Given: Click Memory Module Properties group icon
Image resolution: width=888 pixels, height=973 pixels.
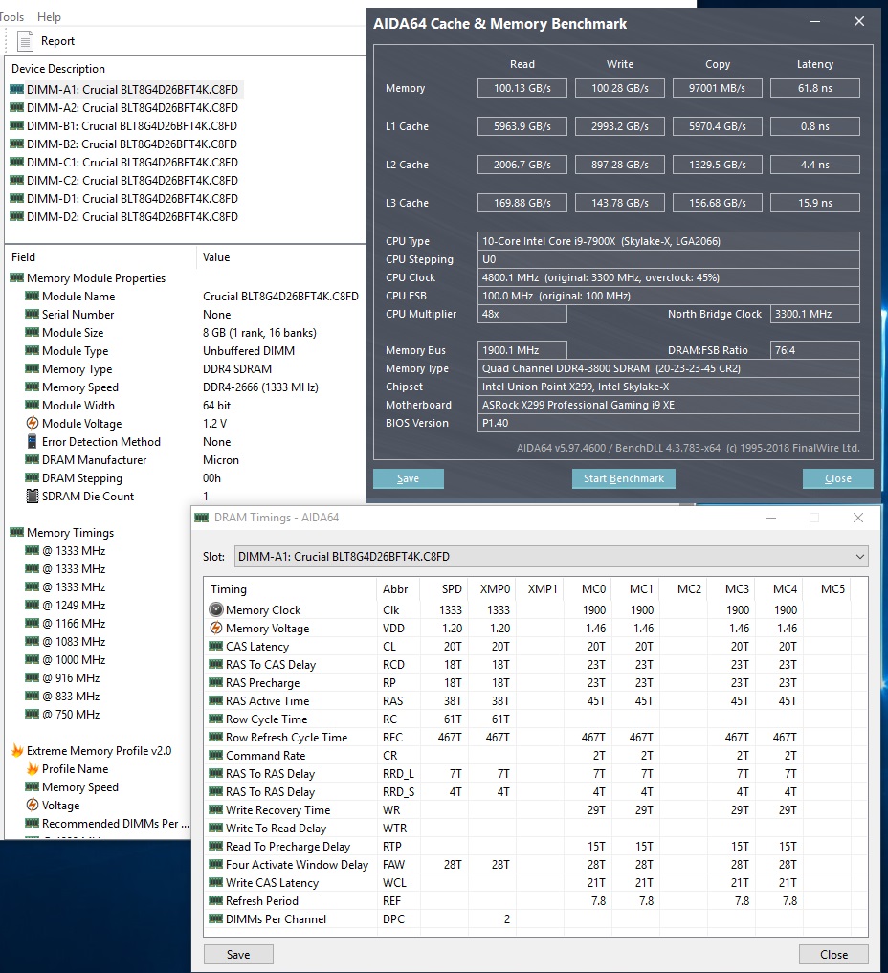Looking at the screenshot, I should point(17,278).
